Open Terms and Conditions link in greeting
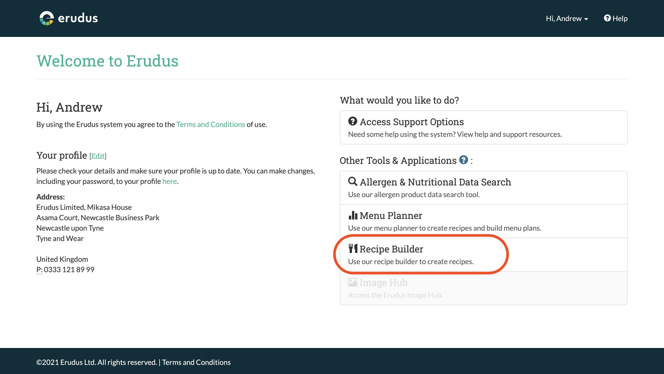The width and height of the screenshot is (664, 374). pos(211,124)
